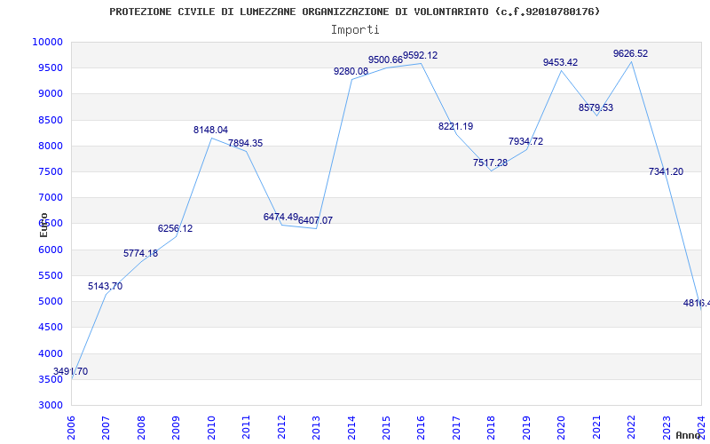Screen dimensions: 710x444
Task: Select data label 3491.70
Action: (x=71, y=371)
